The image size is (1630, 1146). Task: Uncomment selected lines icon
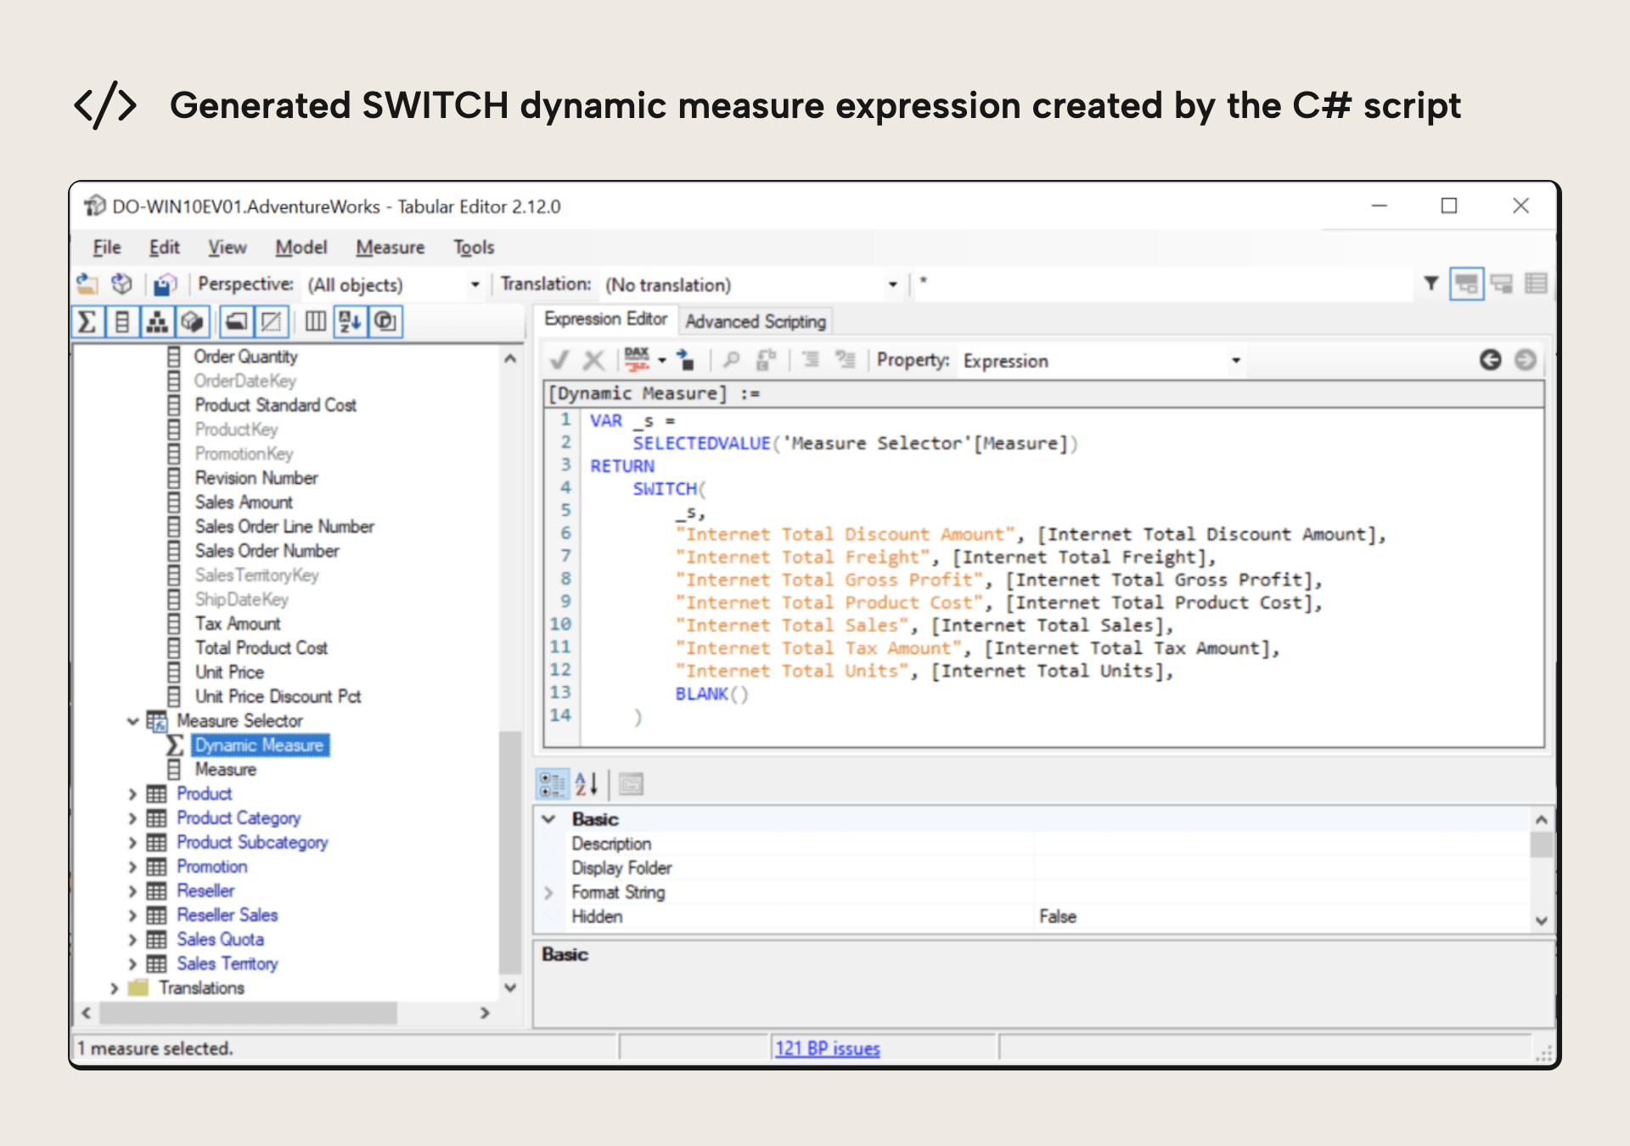[x=845, y=360]
